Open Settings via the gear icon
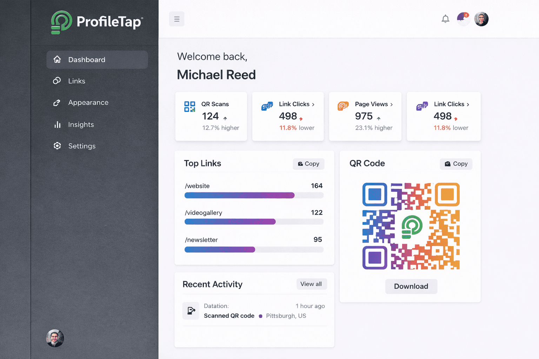 point(57,146)
